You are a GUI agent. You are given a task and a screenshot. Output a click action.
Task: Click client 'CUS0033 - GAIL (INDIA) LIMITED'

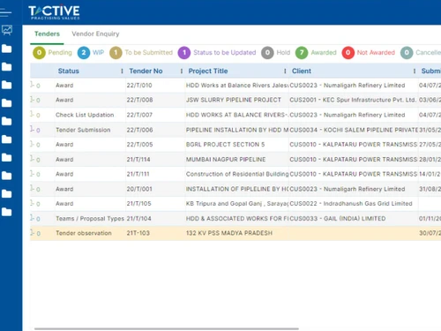click(x=338, y=219)
